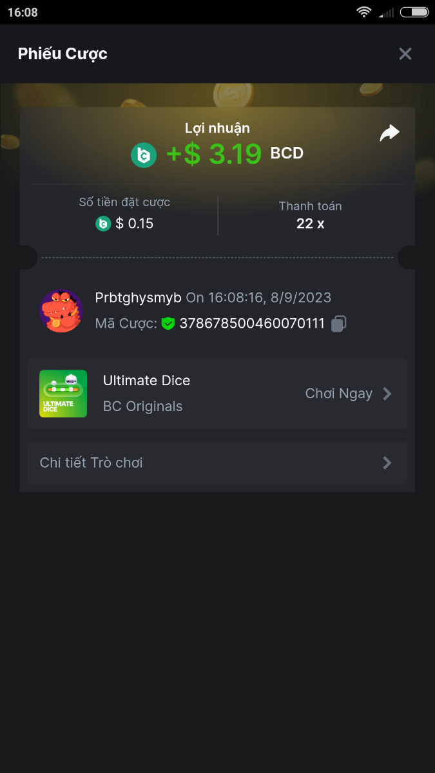Tap the Chơi Ngay play now link

[338, 394]
